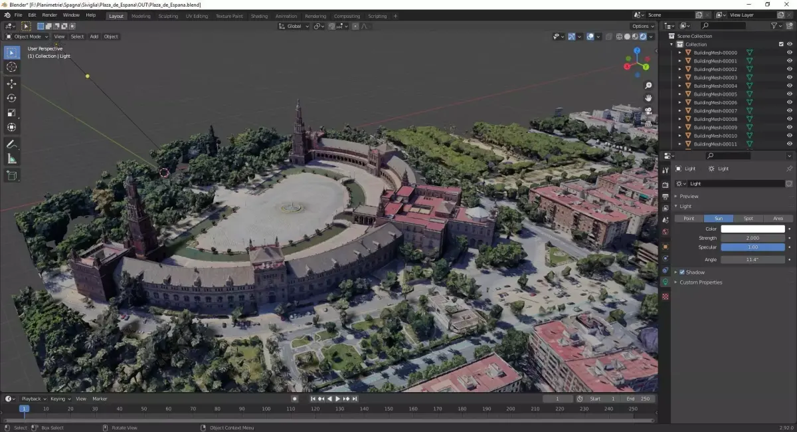Open the Render menu
Viewport: 797px width, 432px height.
(50, 15)
